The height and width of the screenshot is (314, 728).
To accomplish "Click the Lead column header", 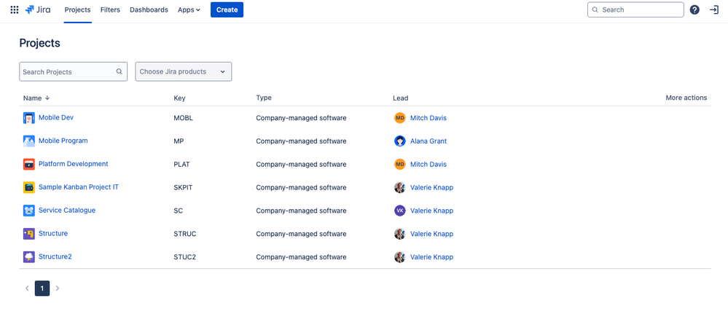I will pyautogui.click(x=401, y=98).
